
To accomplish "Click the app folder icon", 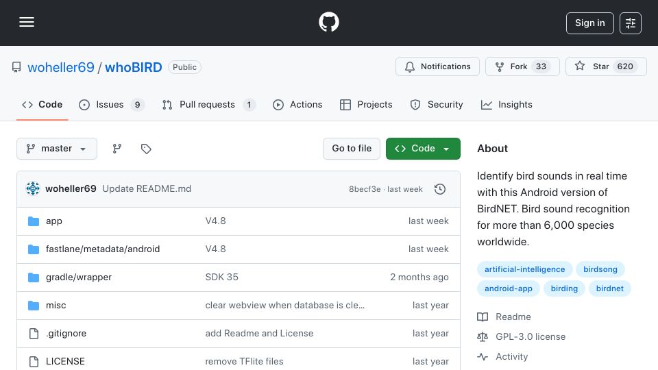I will point(34,221).
